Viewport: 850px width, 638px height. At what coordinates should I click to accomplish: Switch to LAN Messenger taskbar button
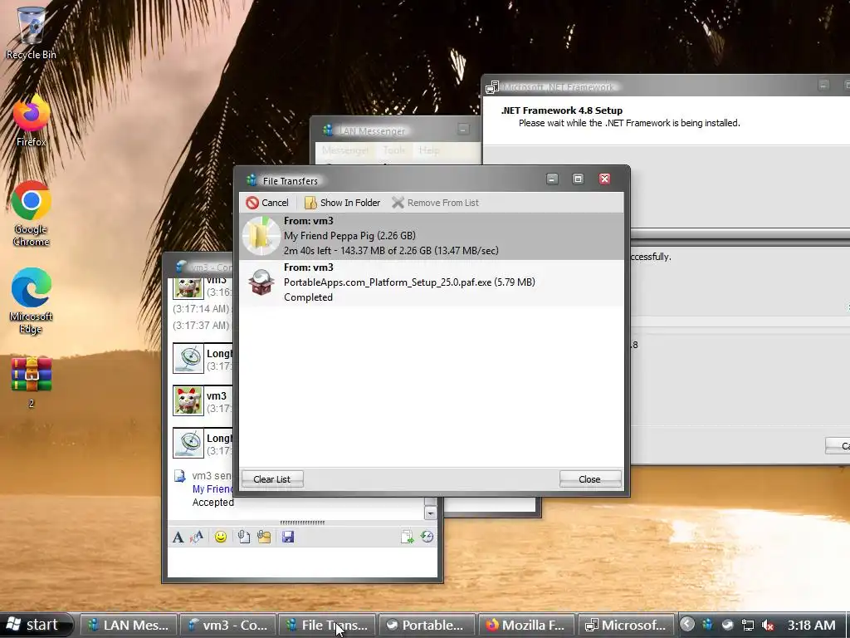coord(129,625)
